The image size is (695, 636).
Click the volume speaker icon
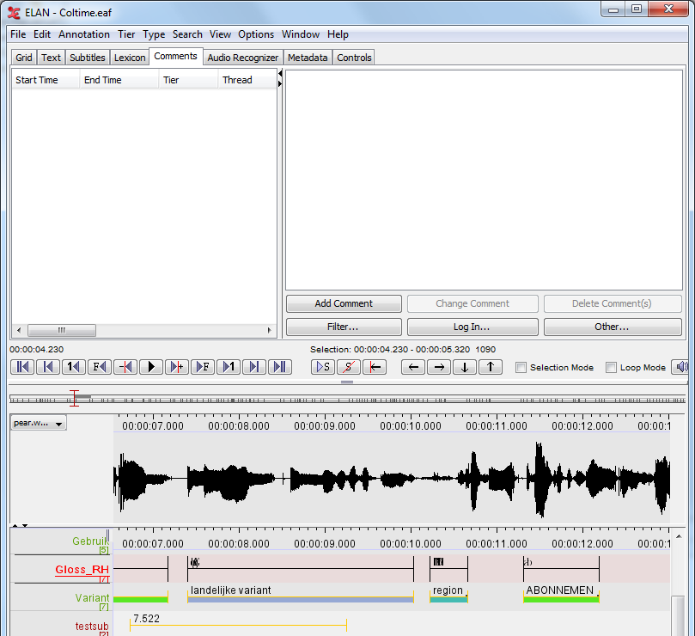point(680,367)
